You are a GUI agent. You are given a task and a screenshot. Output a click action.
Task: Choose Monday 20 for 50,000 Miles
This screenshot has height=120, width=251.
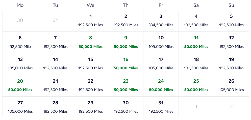coord(20,85)
